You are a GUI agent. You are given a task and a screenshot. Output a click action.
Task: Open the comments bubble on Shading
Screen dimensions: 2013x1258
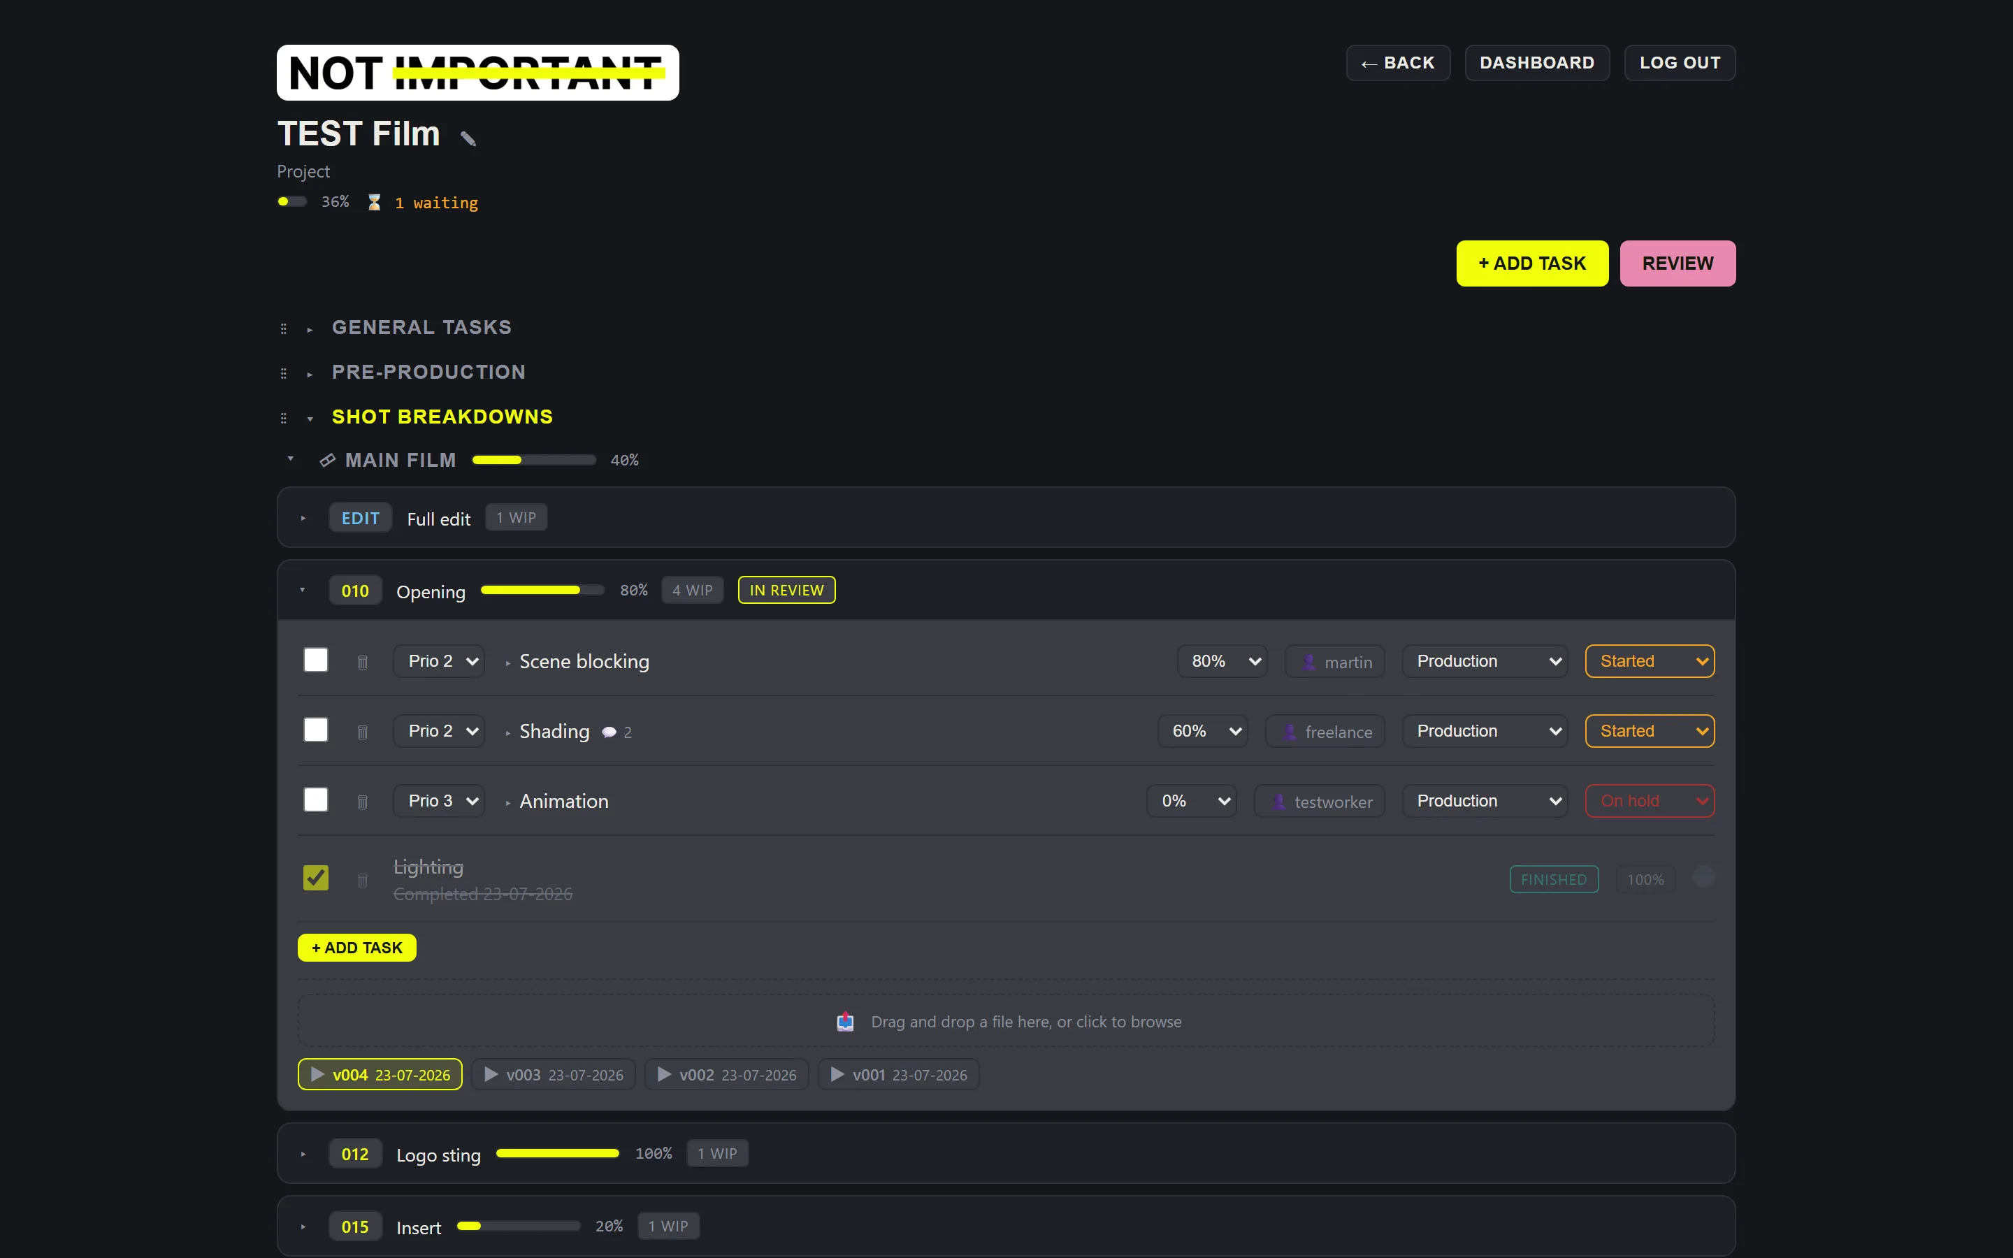click(x=609, y=732)
